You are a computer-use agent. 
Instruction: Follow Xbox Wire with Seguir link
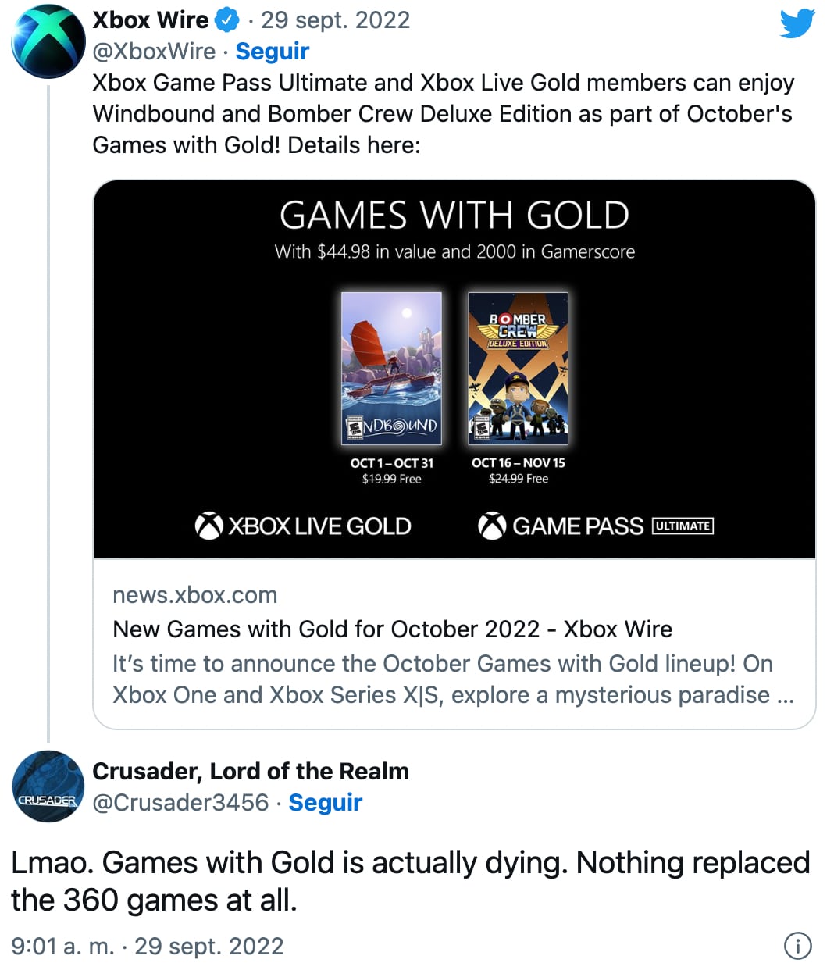pos(272,52)
